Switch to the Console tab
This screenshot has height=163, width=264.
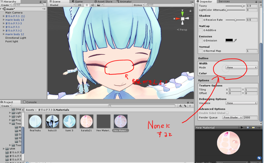coord(30,102)
